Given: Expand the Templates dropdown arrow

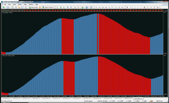Looking at the screenshot, I should (93, 7).
